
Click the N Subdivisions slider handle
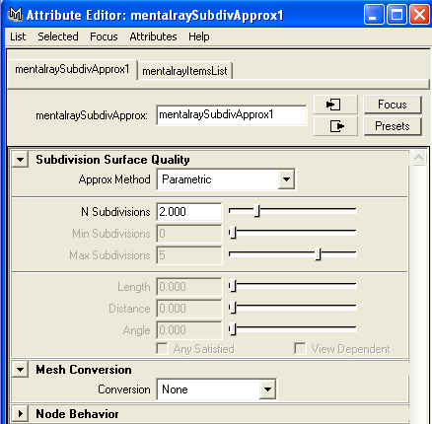(x=257, y=211)
